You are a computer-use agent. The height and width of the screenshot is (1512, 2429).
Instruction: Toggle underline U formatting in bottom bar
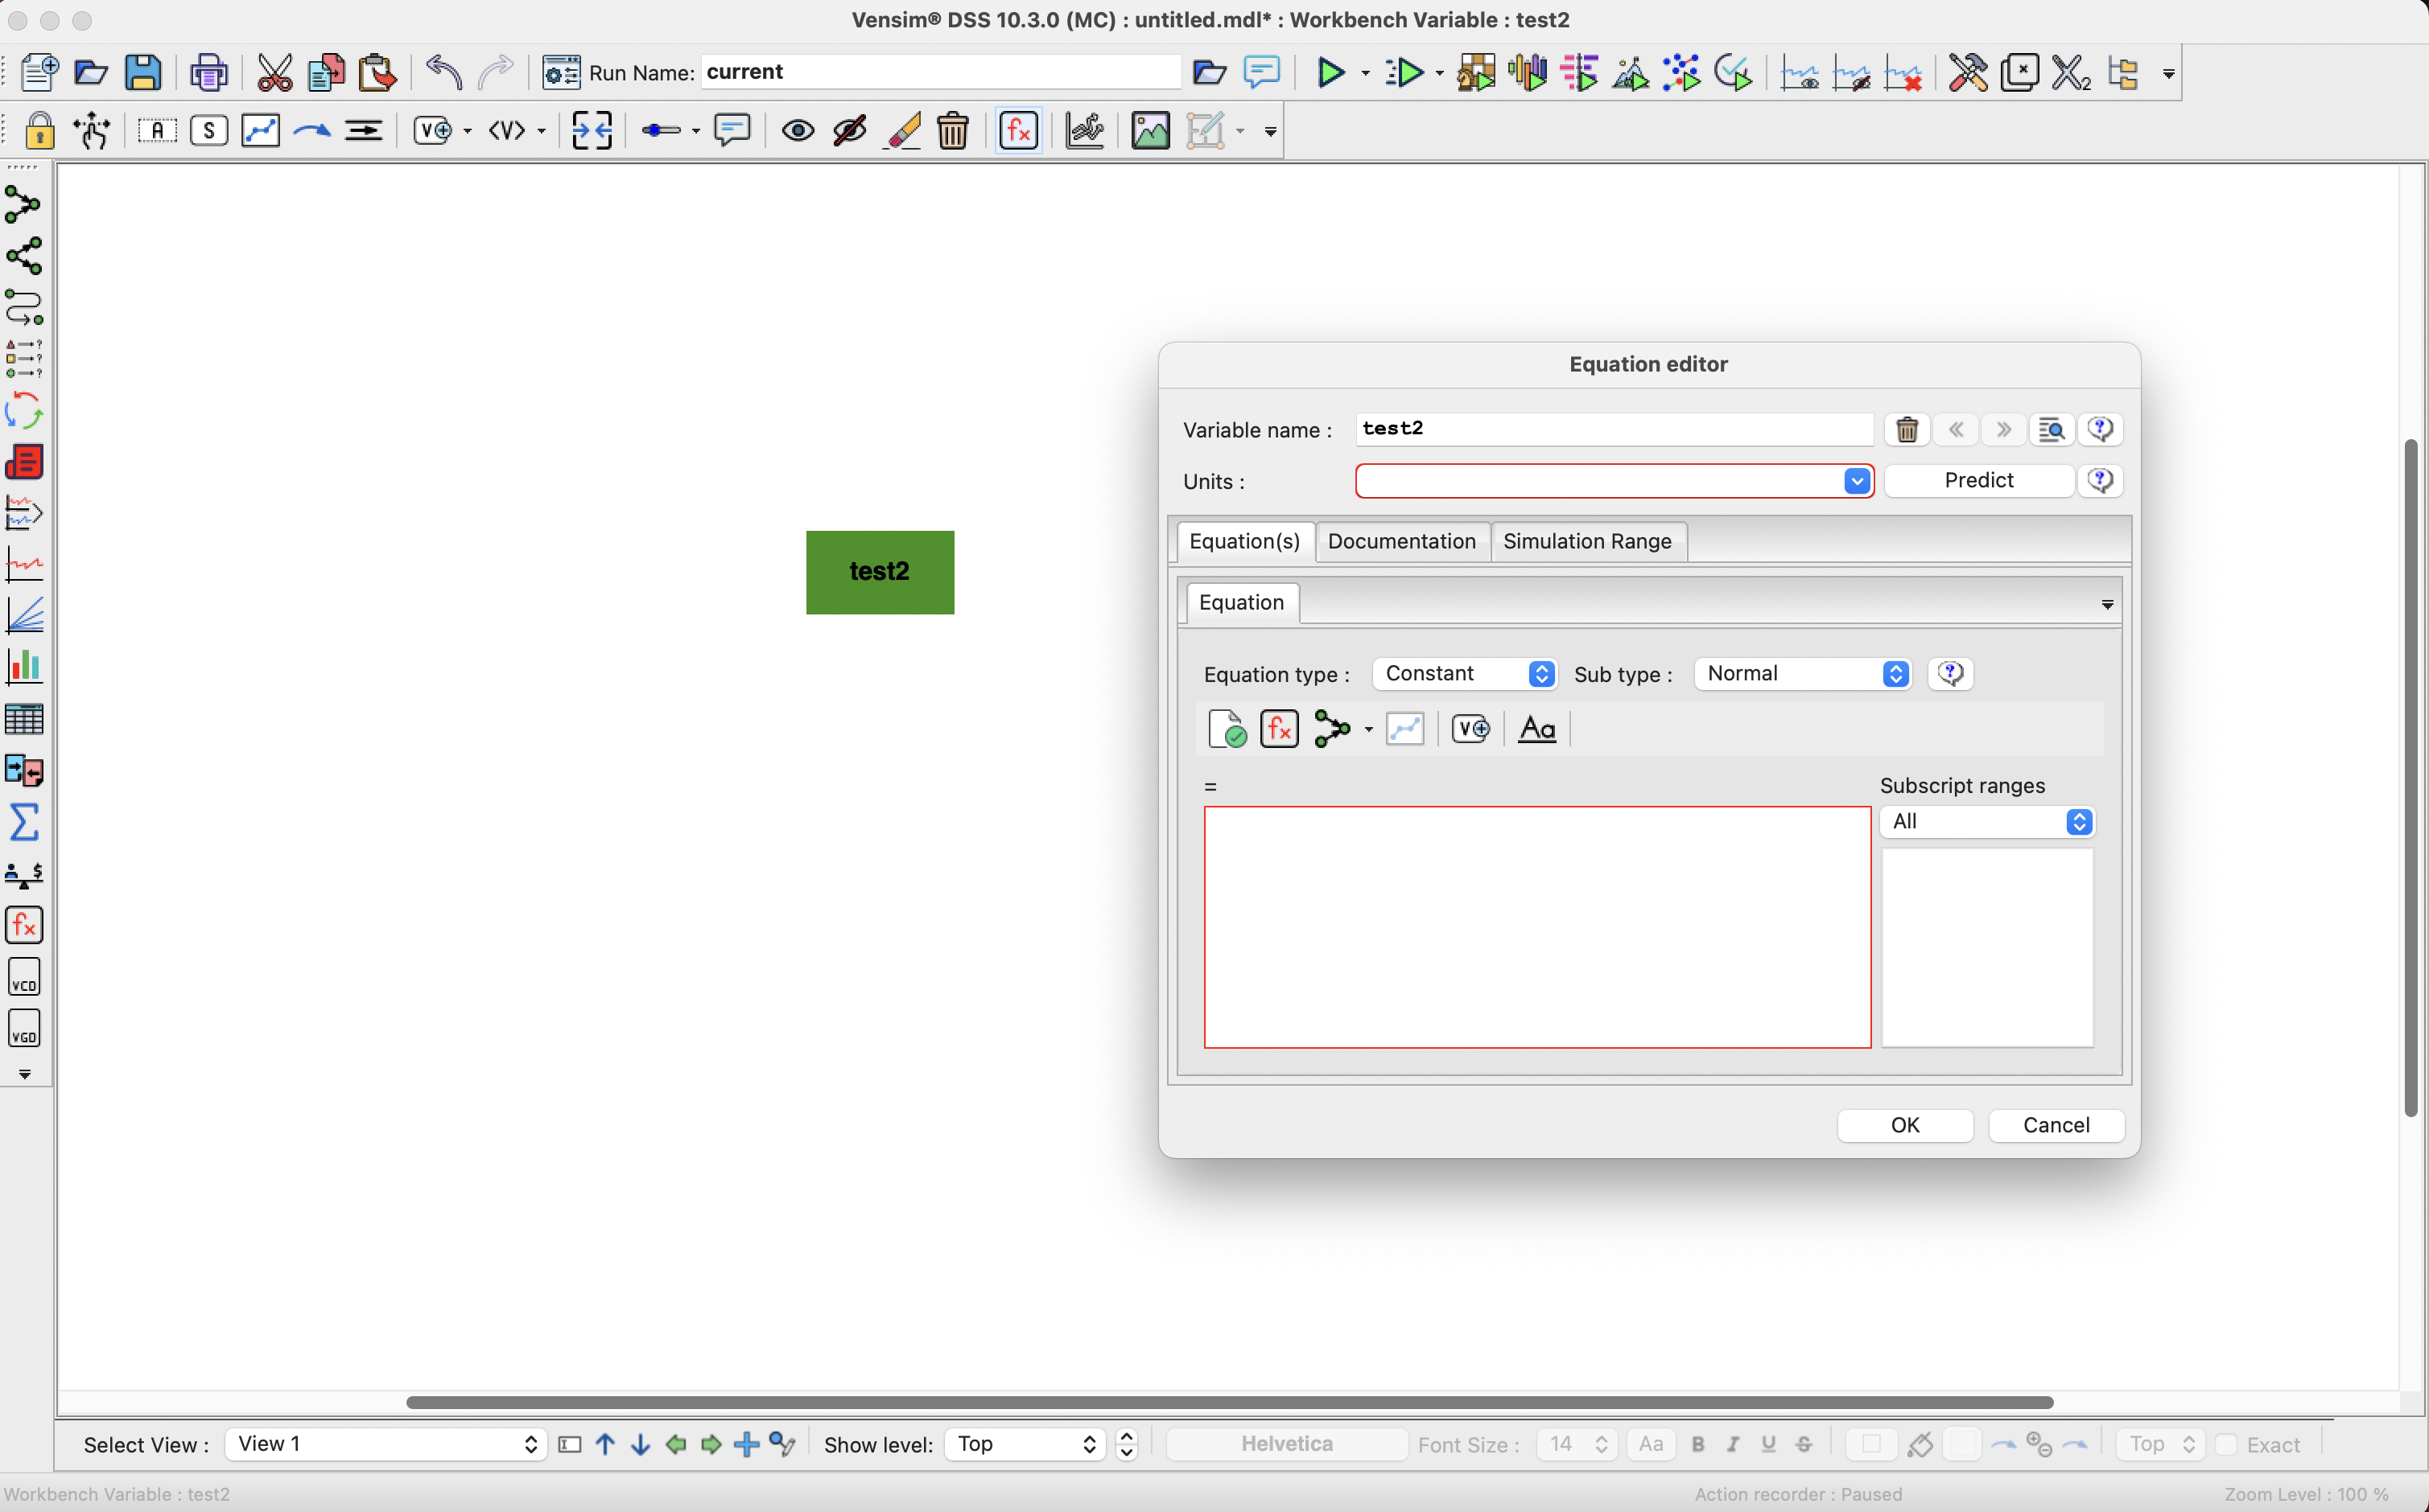tap(1767, 1445)
